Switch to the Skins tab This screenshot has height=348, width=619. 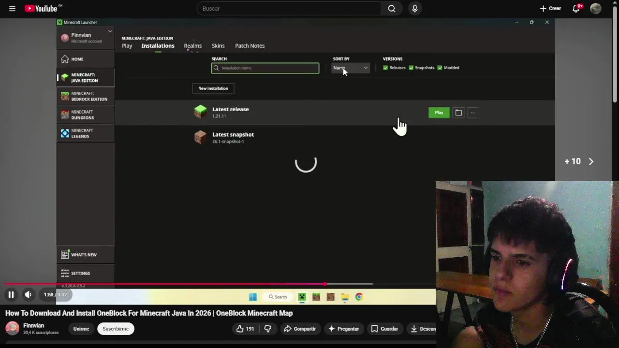click(218, 45)
